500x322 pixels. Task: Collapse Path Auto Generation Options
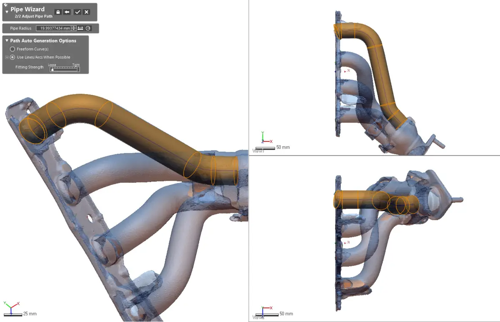click(7, 40)
